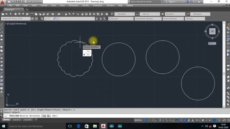
Task: Click the Multileader Style icon
Action: pos(188,14)
